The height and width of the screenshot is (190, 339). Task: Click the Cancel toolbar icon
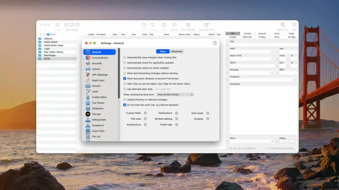pyautogui.click(x=57, y=25)
